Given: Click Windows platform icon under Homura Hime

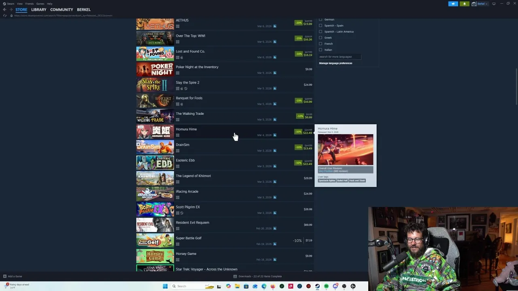Looking at the screenshot, I should tap(177, 135).
